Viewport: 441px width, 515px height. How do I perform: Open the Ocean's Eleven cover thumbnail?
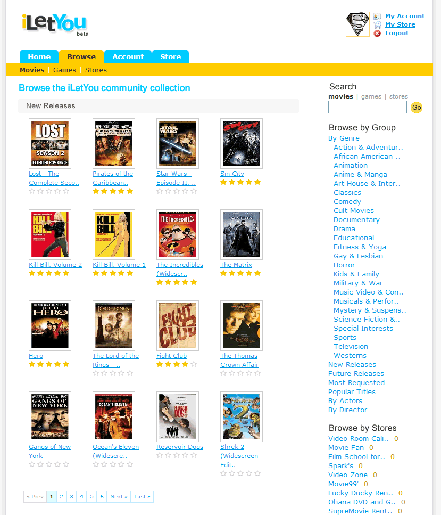pyautogui.click(x=113, y=416)
